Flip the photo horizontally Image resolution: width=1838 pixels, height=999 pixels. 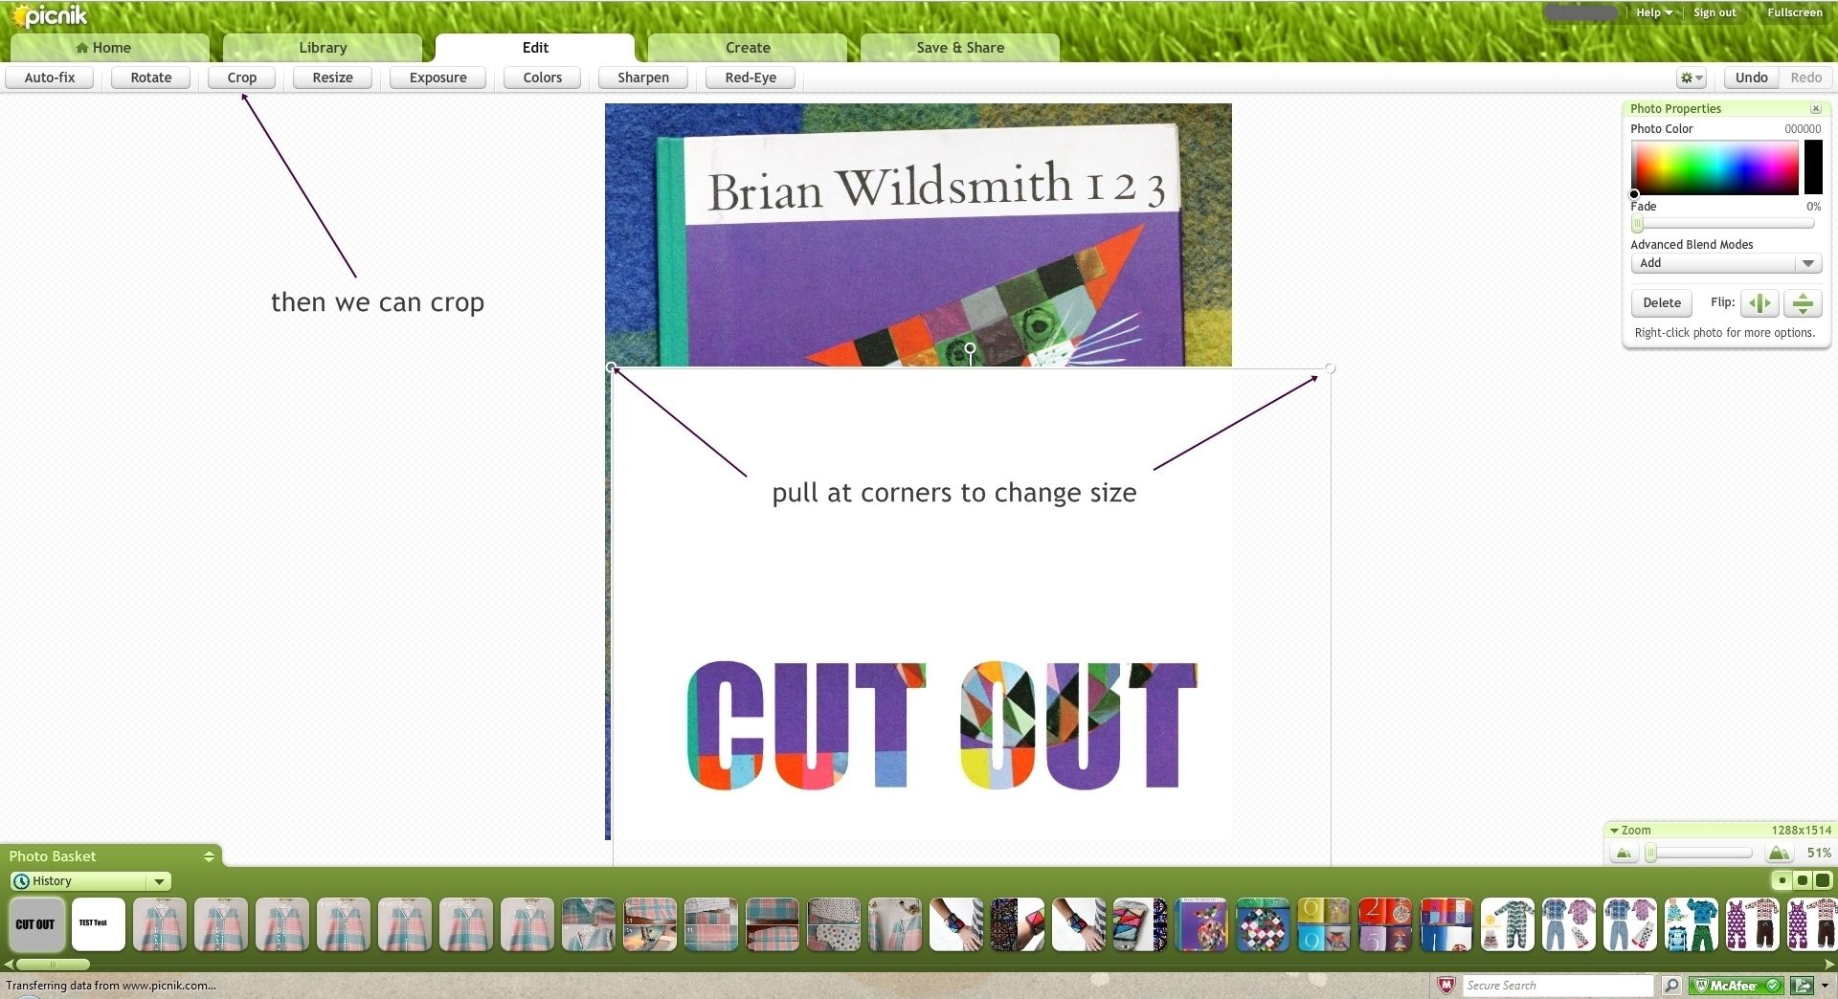point(1760,303)
